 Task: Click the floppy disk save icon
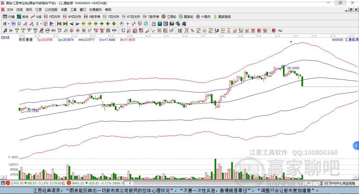pyautogui.click(x=172, y=24)
